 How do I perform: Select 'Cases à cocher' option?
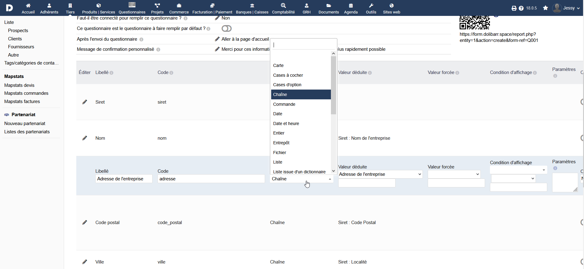pos(301,75)
